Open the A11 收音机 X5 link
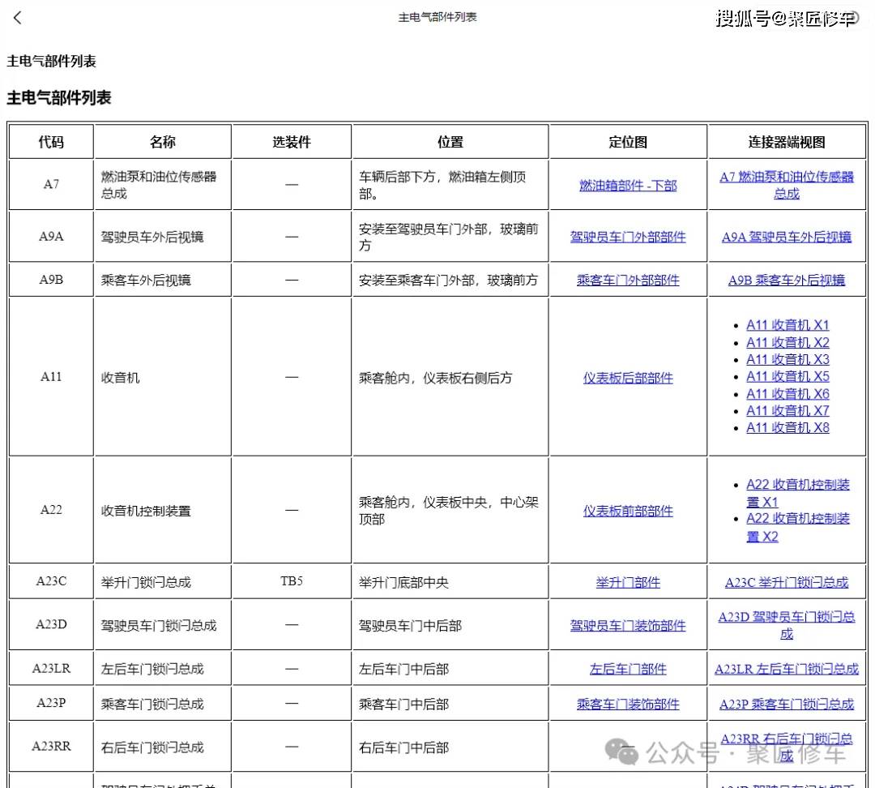Screen dimensions: 875x788 point(787,376)
